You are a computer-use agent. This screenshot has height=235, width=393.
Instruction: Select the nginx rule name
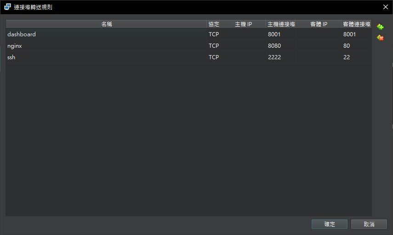pos(15,46)
